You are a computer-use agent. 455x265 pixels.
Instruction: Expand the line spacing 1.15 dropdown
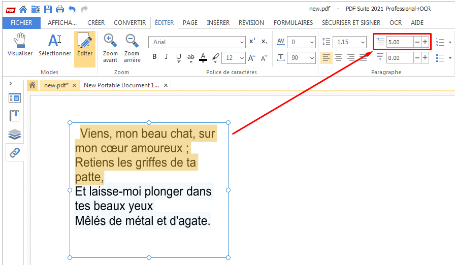coord(363,42)
